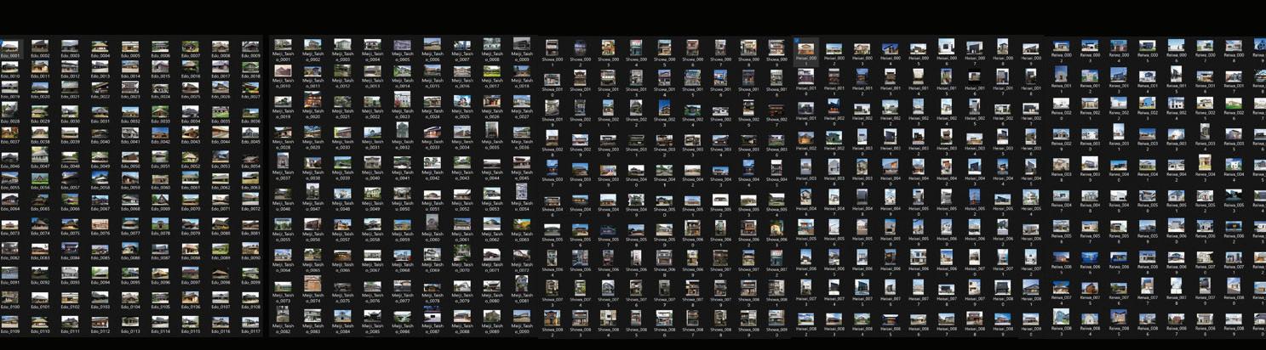Pick the Edo_0013 file thumbnail
The width and height of the screenshot is (1266, 350).
click(100, 67)
